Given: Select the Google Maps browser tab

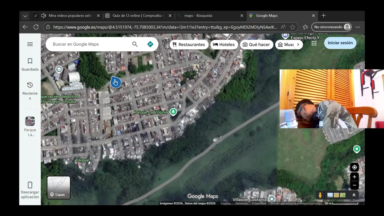Looking at the screenshot, I should click(x=281, y=16).
